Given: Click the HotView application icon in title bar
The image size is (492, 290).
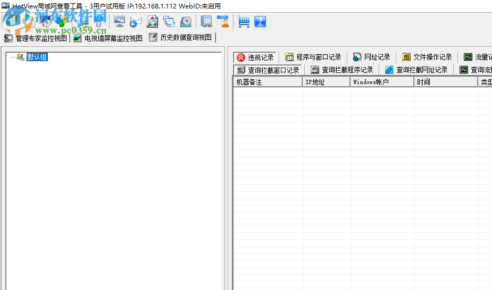Looking at the screenshot, I should tap(5, 5).
